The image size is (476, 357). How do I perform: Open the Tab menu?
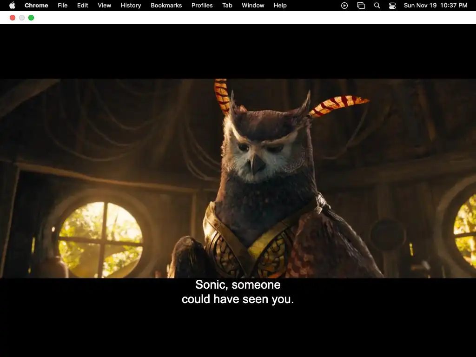coord(227,6)
